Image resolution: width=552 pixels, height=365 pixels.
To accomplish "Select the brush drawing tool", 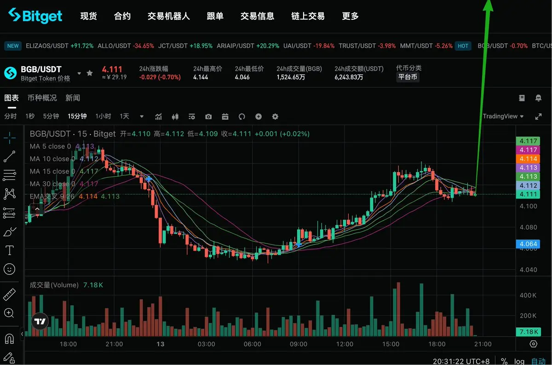I will tap(9, 232).
